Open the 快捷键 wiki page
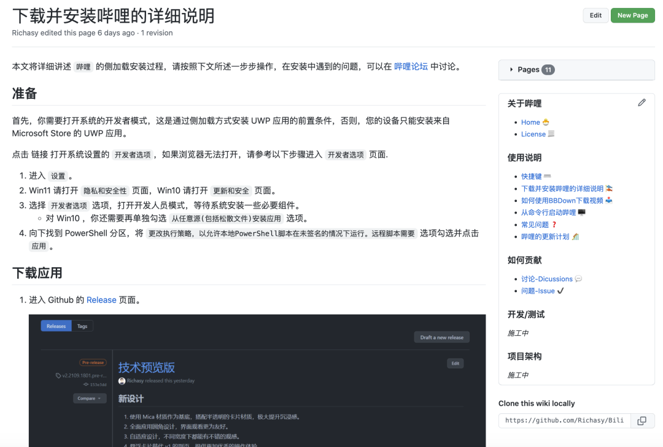The width and height of the screenshot is (663, 447). click(x=531, y=176)
